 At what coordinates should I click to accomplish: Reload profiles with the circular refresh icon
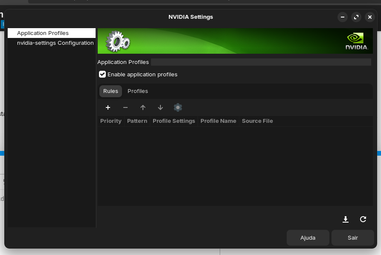363,219
